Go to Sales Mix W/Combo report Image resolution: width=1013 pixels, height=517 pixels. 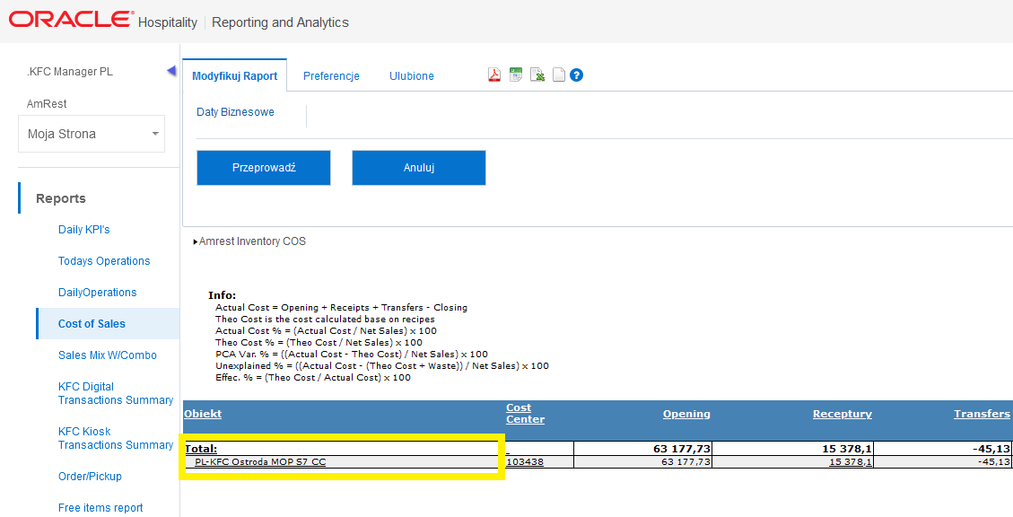click(x=108, y=355)
